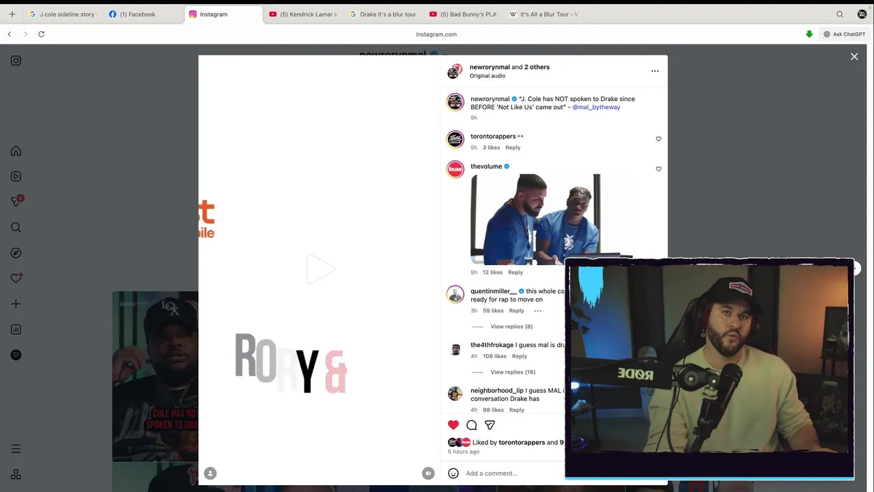View 3 likes on torontorappers comment

(x=492, y=148)
